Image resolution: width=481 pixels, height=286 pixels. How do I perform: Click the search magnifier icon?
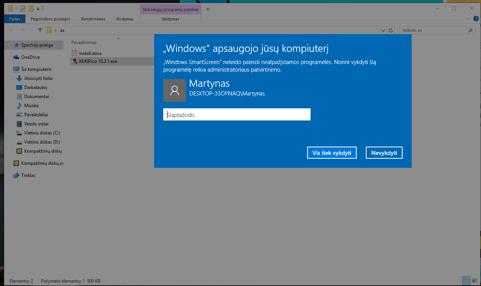click(x=470, y=30)
